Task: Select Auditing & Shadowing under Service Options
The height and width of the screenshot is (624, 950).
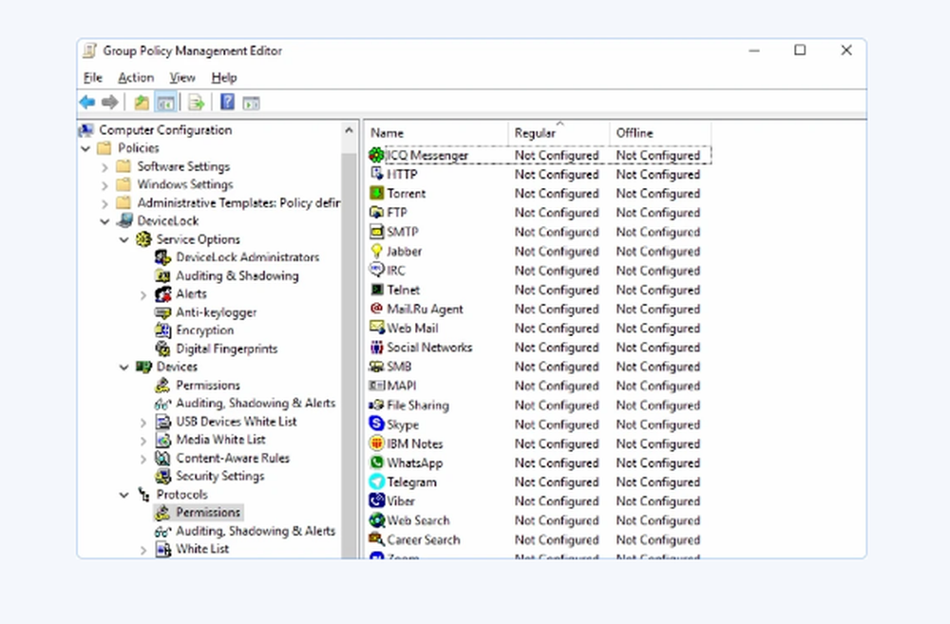Action: click(x=237, y=275)
